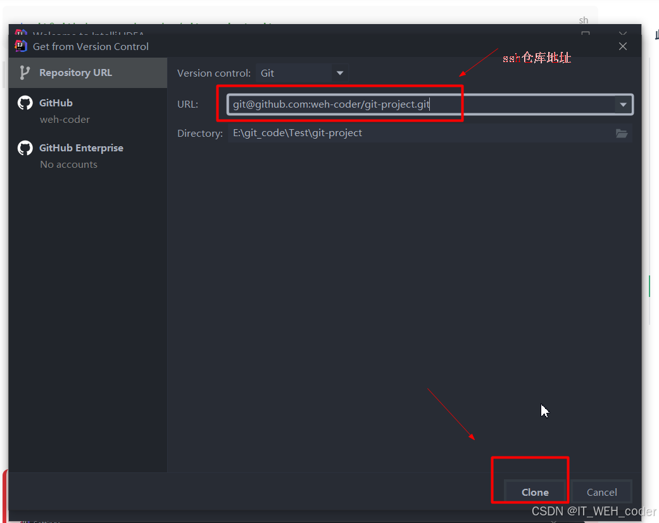Expand the URL history dropdown arrow
Screen dimensions: 659x523
pos(624,104)
